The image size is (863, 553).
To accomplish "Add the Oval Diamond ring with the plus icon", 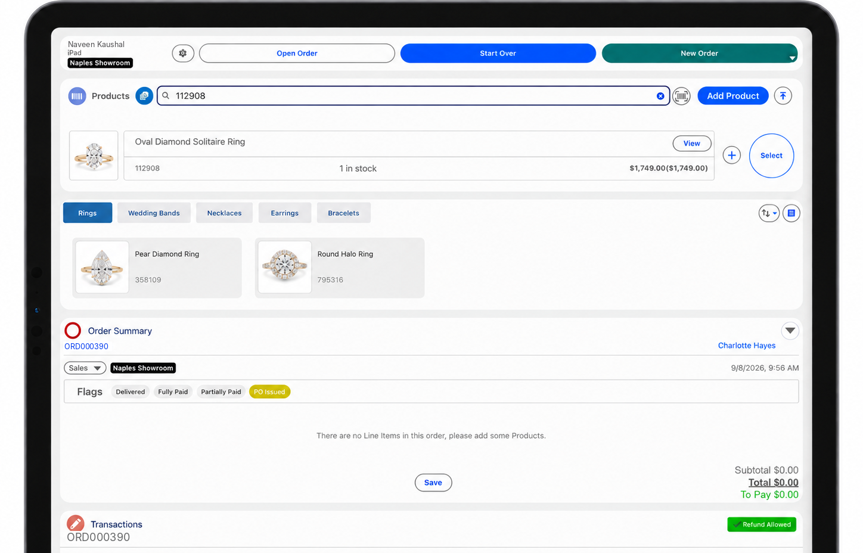I will pyautogui.click(x=732, y=156).
